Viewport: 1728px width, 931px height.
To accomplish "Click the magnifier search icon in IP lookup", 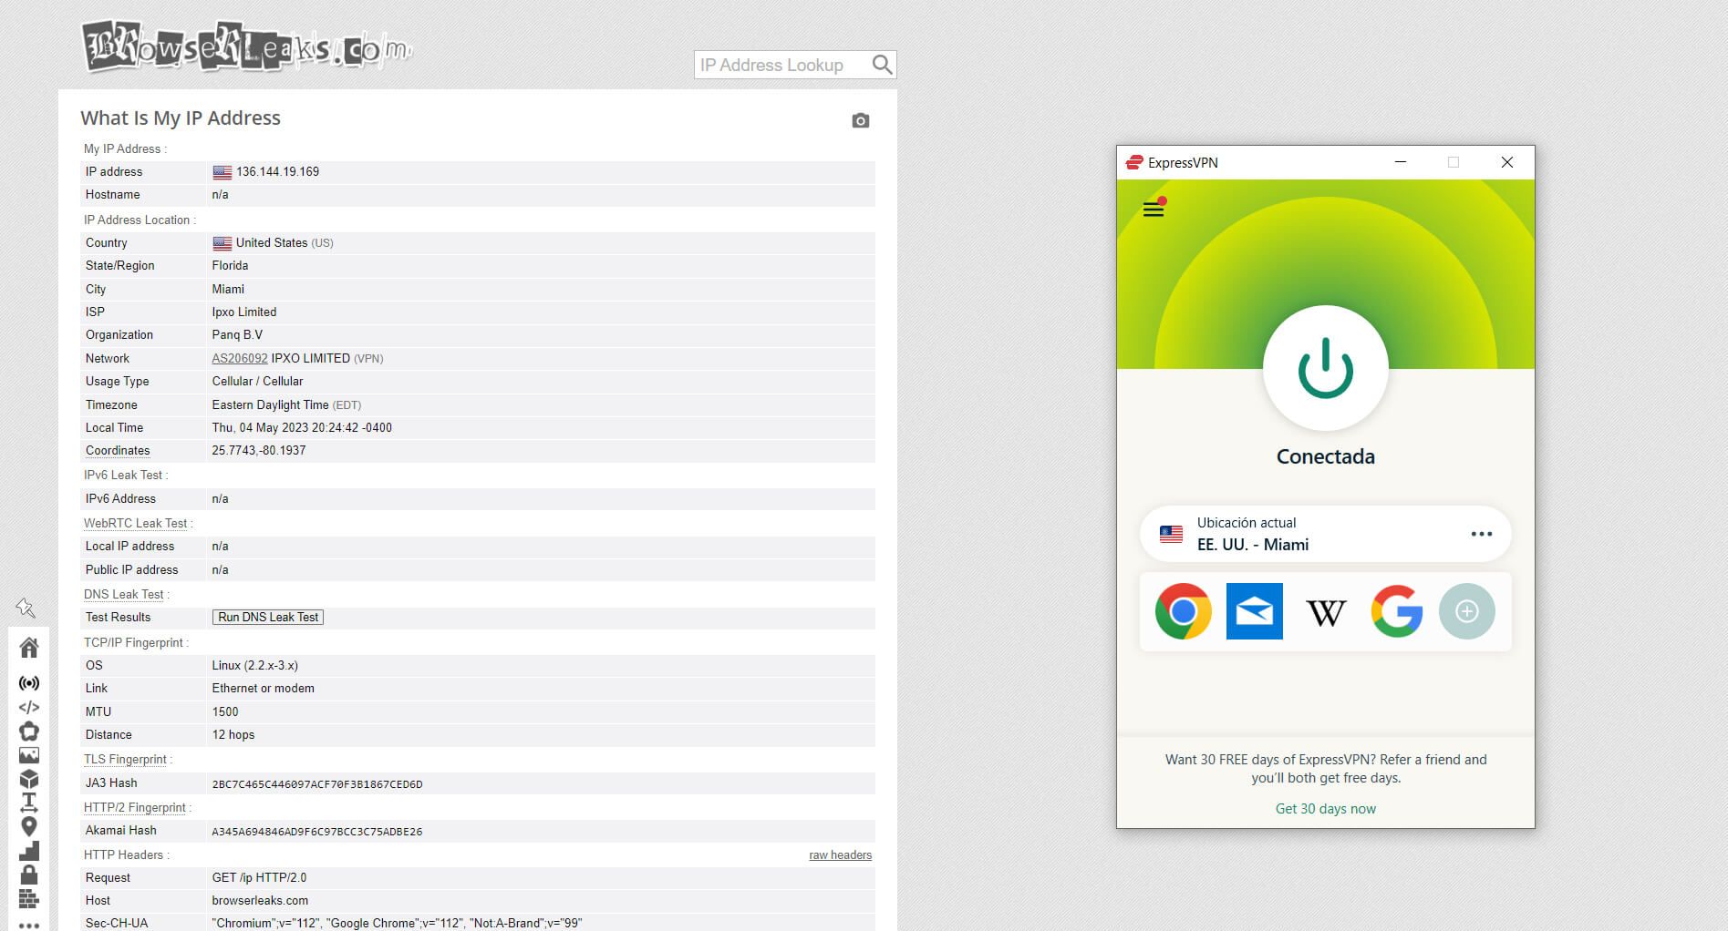I will coord(882,65).
